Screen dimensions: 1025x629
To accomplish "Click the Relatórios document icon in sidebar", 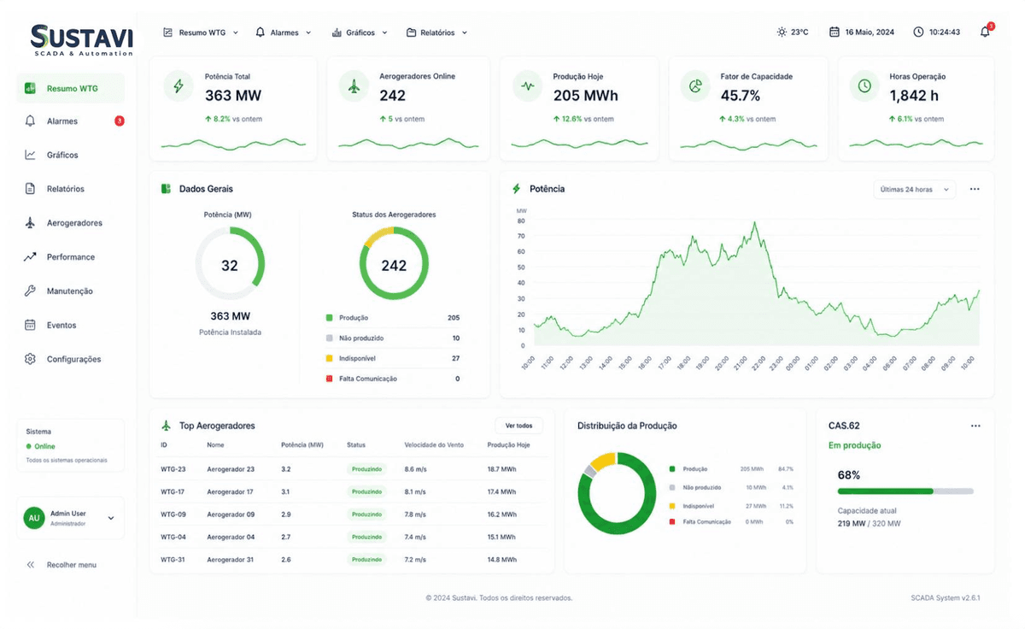I will pos(30,189).
